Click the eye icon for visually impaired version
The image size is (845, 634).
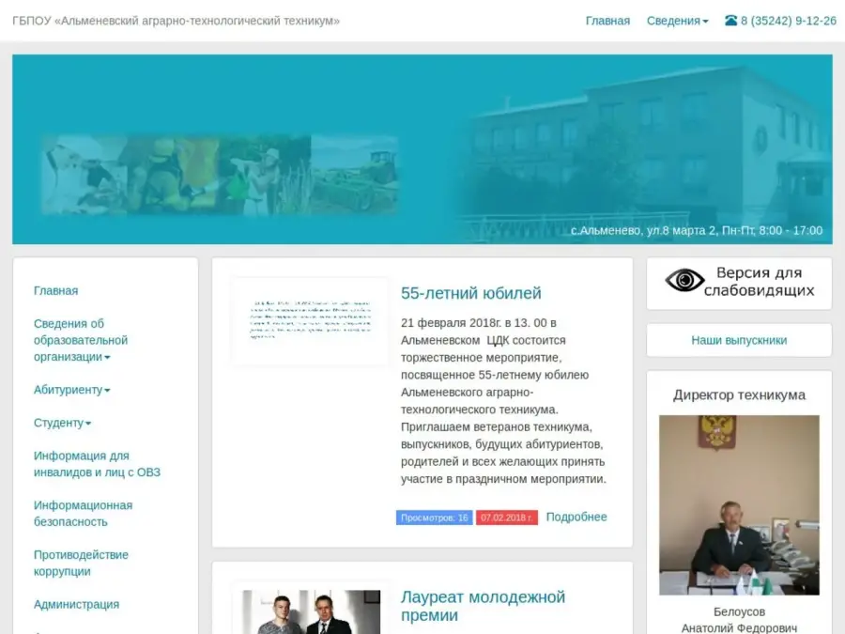pyautogui.click(x=684, y=281)
